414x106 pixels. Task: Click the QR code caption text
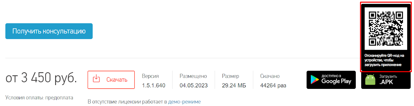[384, 60]
